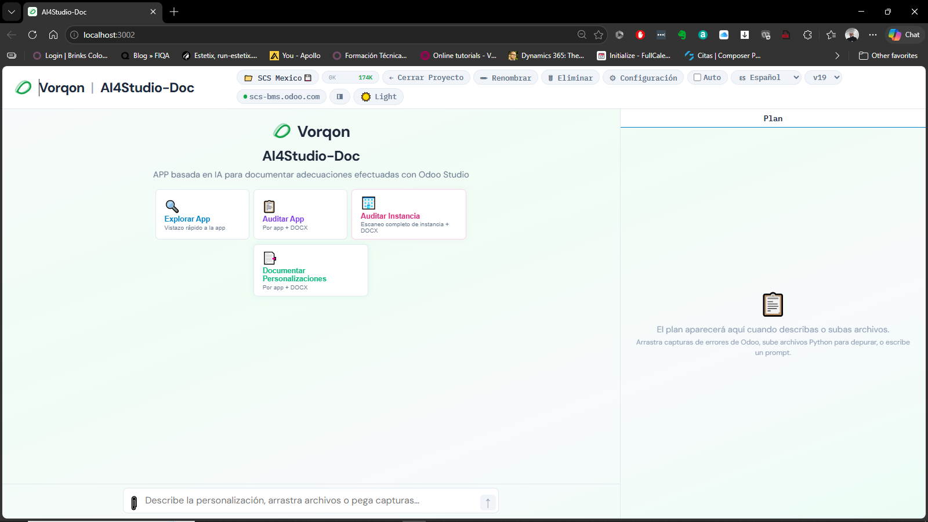Open Formación Técnica bookmark

(370, 56)
